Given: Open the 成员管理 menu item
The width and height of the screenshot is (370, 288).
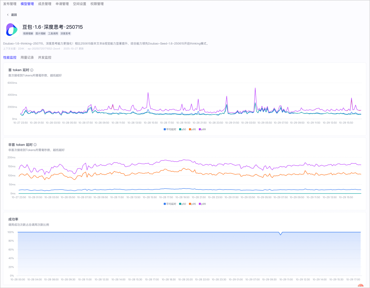Looking at the screenshot, I should 45,4.
